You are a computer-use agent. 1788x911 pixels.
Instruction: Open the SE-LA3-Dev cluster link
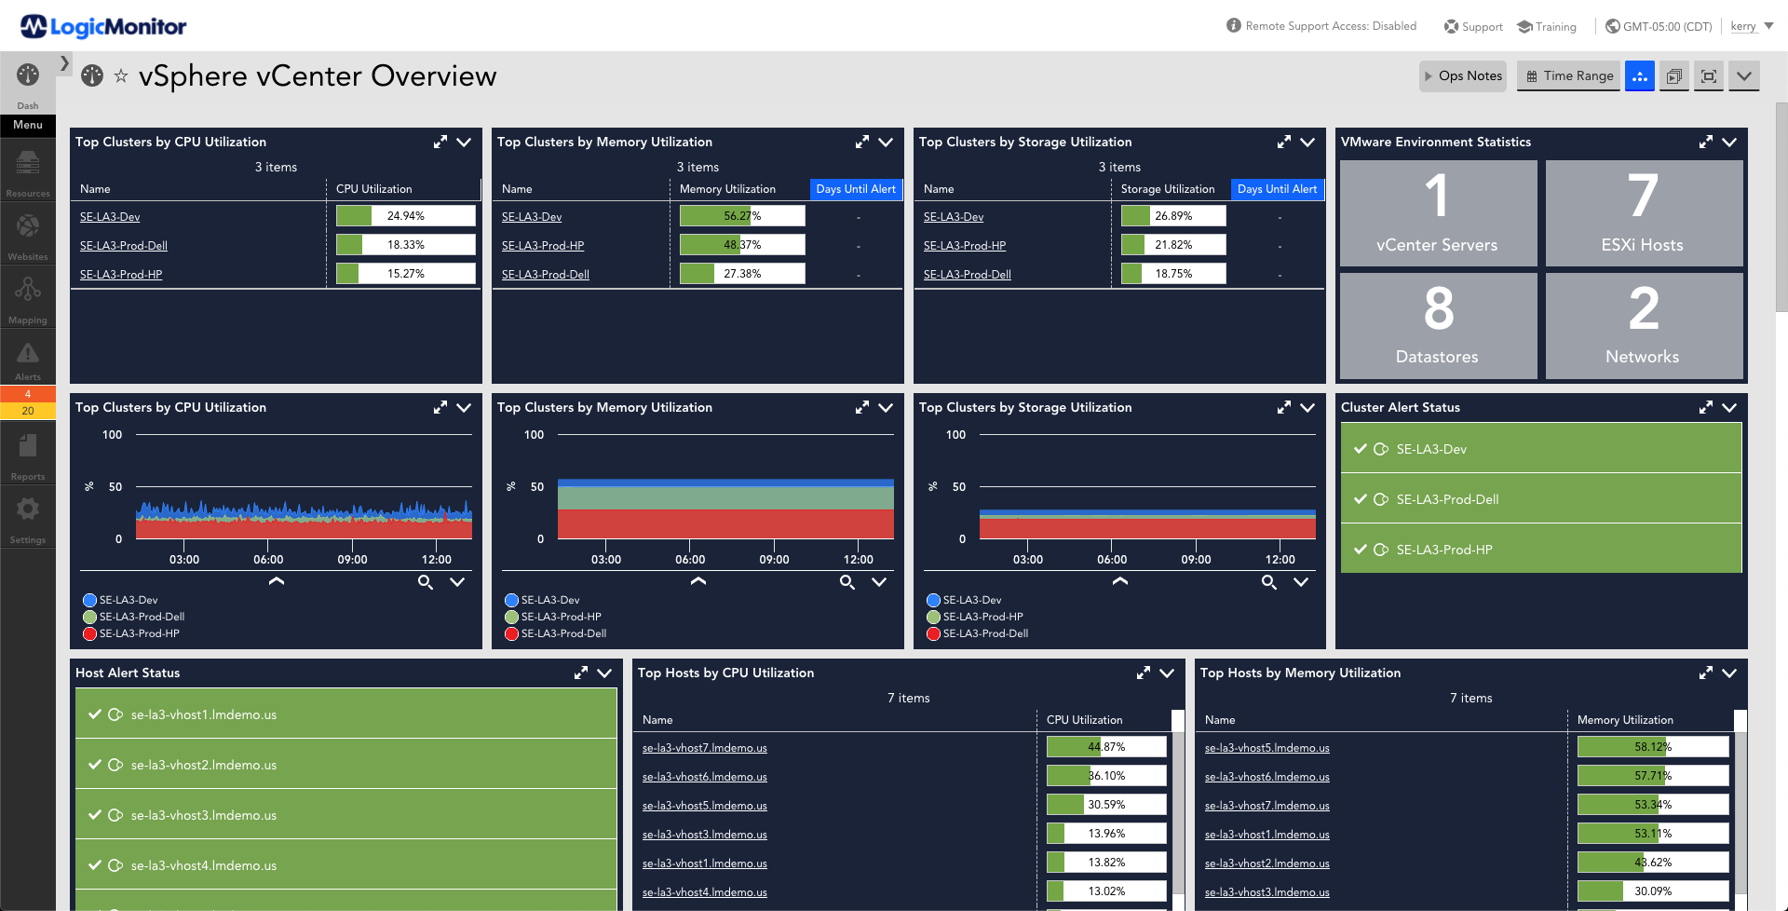tap(110, 216)
